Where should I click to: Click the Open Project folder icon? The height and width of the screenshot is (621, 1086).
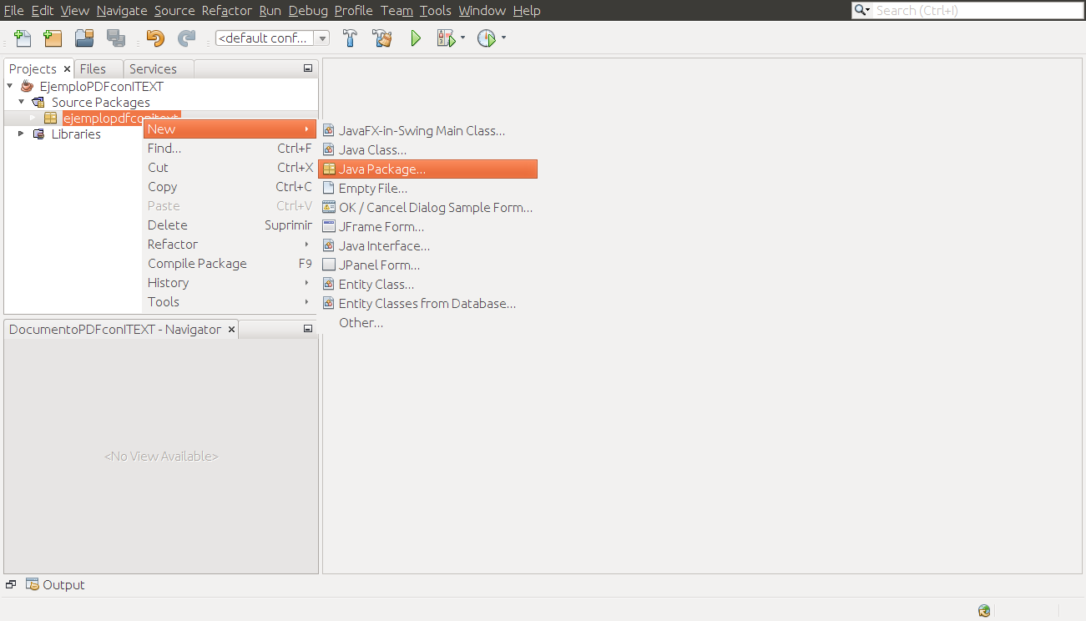click(83, 38)
